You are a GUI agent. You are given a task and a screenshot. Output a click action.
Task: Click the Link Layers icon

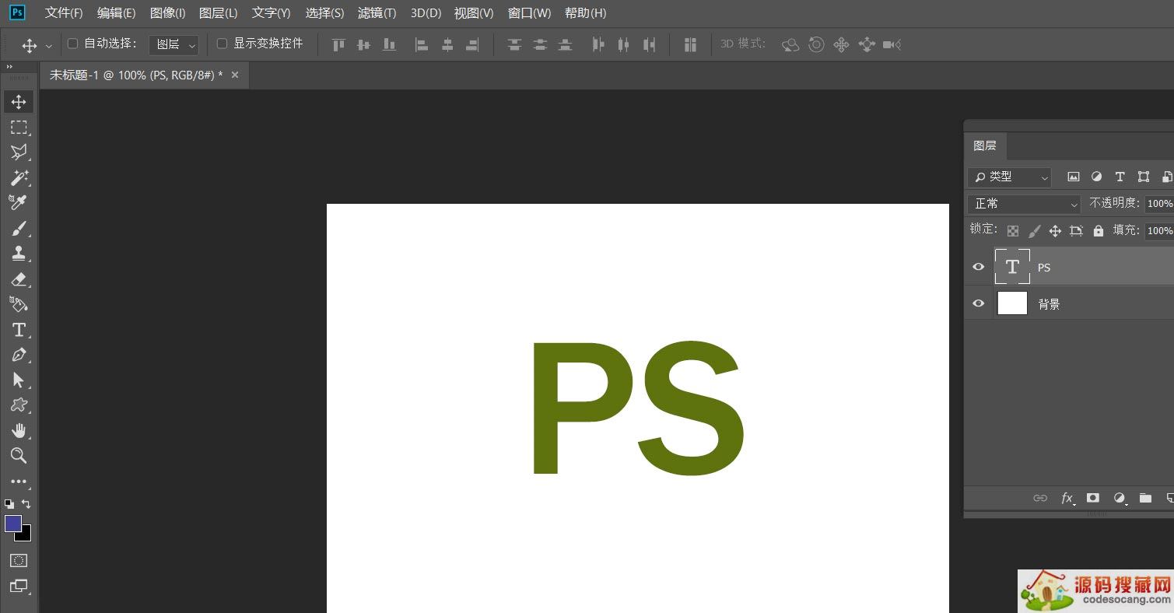click(x=1040, y=498)
